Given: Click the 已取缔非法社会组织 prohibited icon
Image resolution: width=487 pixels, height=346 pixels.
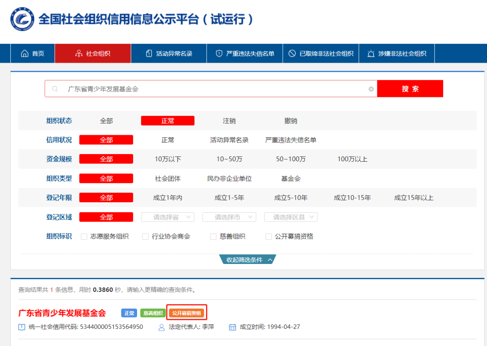Looking at the screenshot, I should tap(292, 54).
